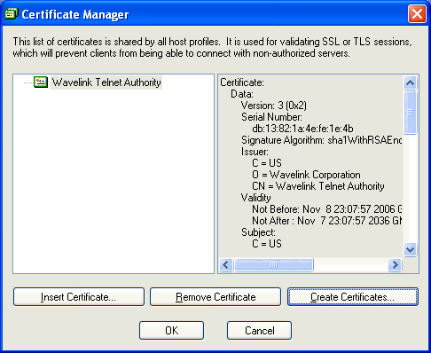Select the Wavelink Telnet Authority tree entry

click(106, 82)
